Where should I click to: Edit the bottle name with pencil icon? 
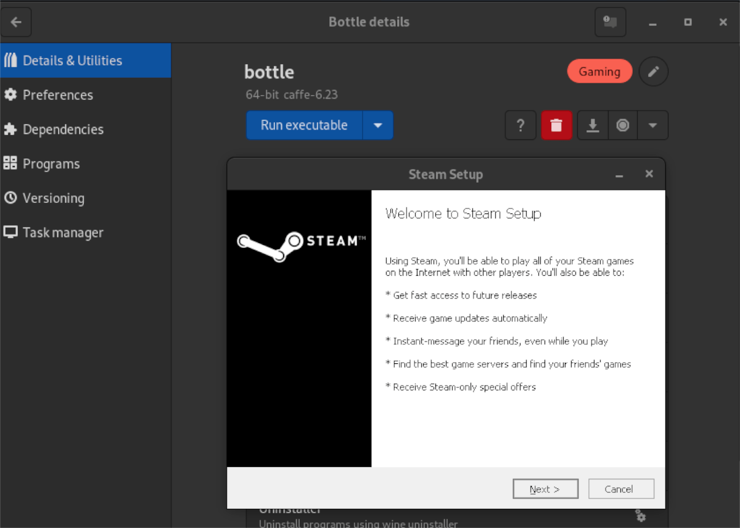coord(654,72)
